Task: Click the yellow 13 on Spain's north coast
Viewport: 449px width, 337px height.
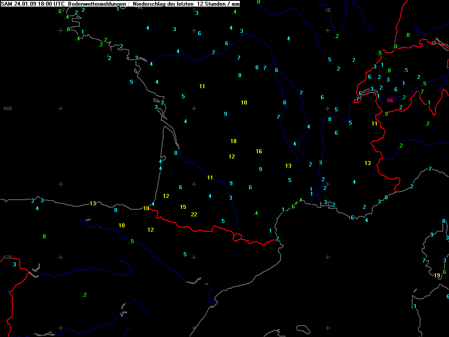Action: [93, 204]
